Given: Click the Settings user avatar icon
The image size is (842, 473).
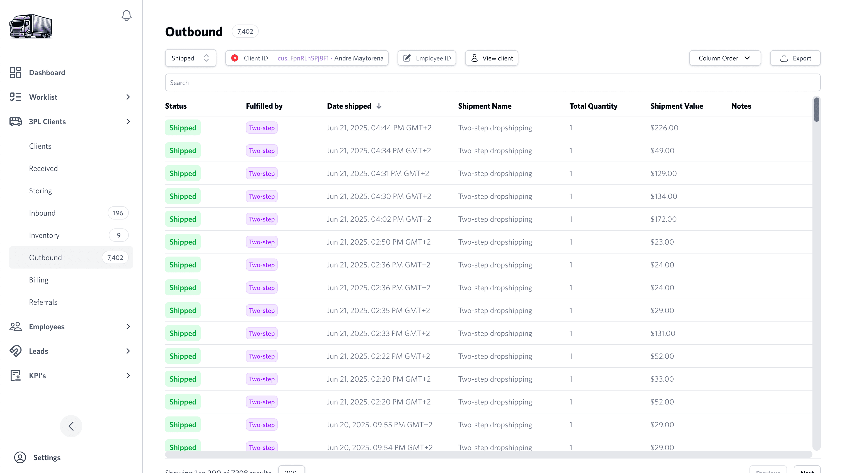Looking at the screenshot, I should click(20, 457).
